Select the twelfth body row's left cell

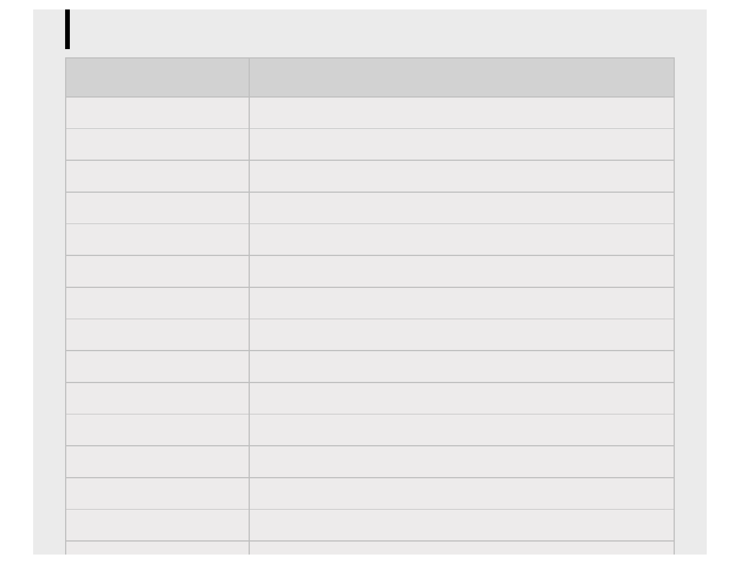(157, 462)
